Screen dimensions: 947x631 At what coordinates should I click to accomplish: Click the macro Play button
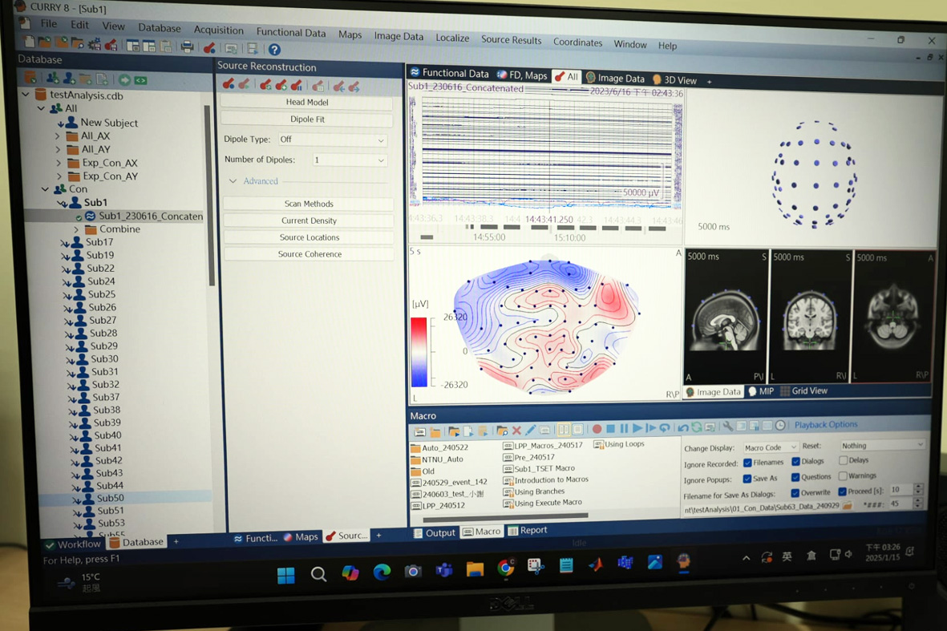click(x=637, y=430)
